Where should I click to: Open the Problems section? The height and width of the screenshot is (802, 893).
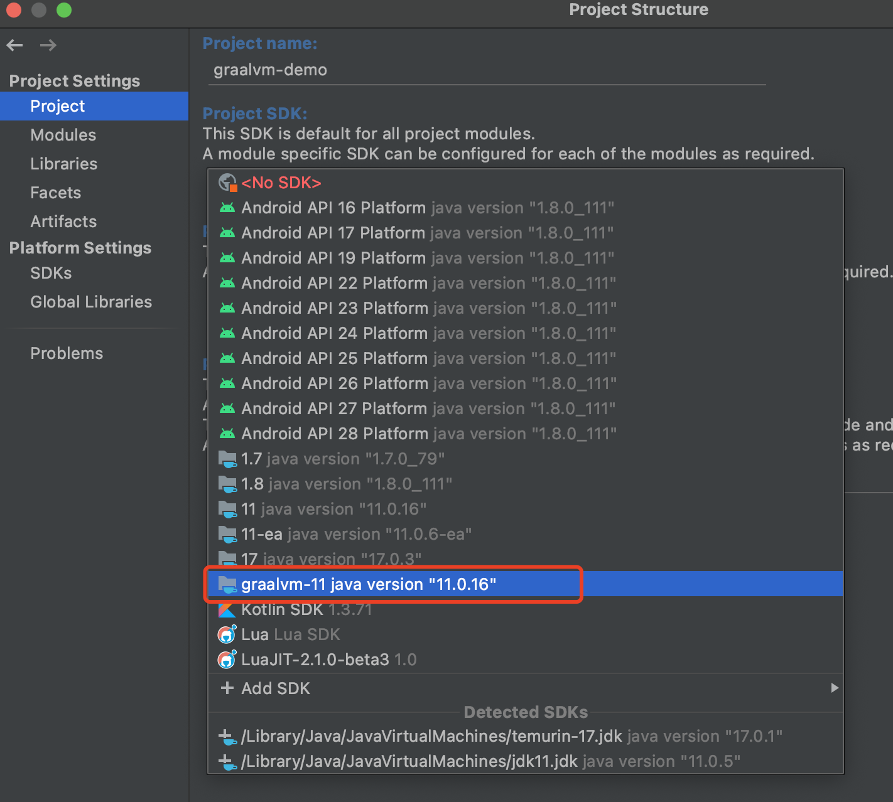(94, 353)
